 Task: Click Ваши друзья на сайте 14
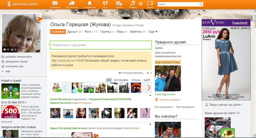click(x=222, y=113)
